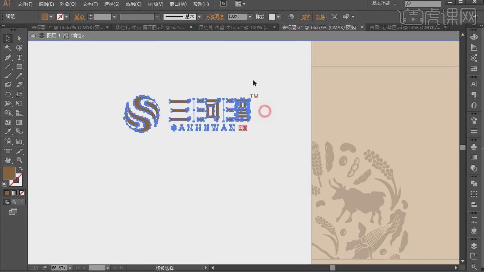Select the Pen tool
The height and width of the screenshot is (272, 484).
(x=8, y=57)
